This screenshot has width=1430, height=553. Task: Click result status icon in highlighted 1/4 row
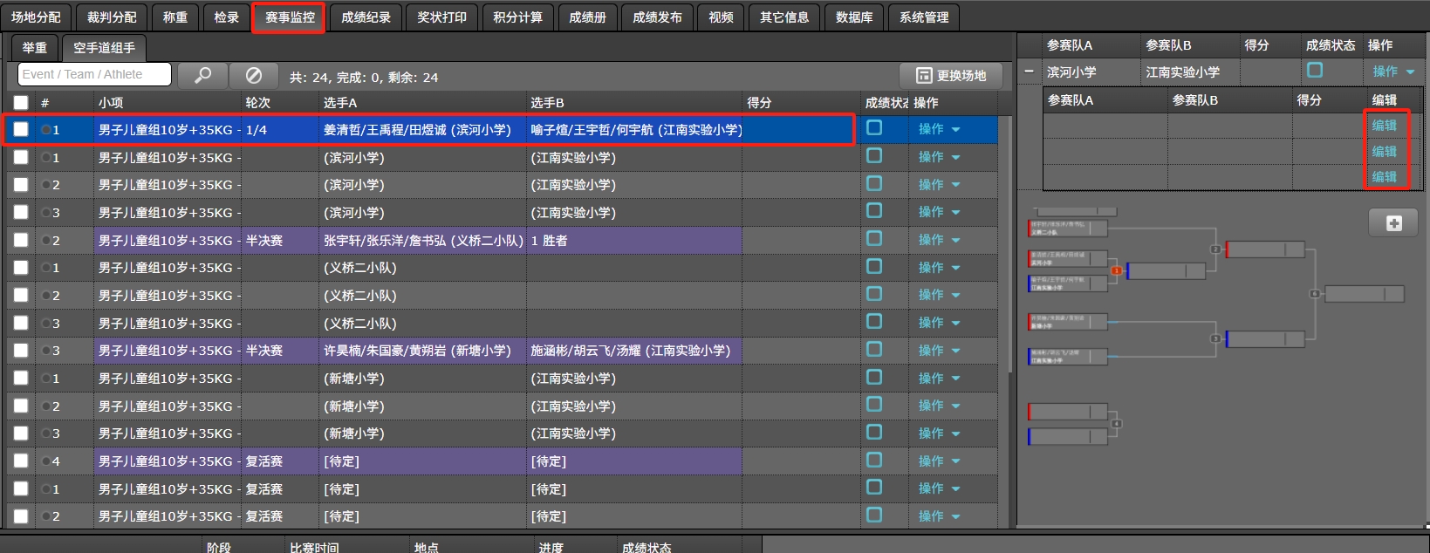pyautogui.click(x=874, y=128)
